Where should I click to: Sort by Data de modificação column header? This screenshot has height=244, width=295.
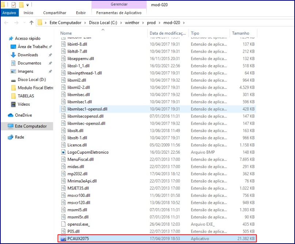pos(168,33)
